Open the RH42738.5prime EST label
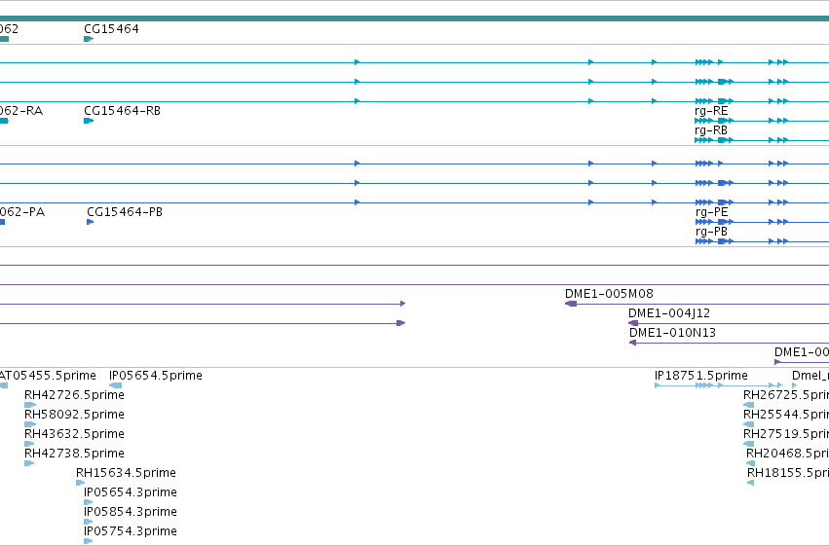 tap(75, 454)
